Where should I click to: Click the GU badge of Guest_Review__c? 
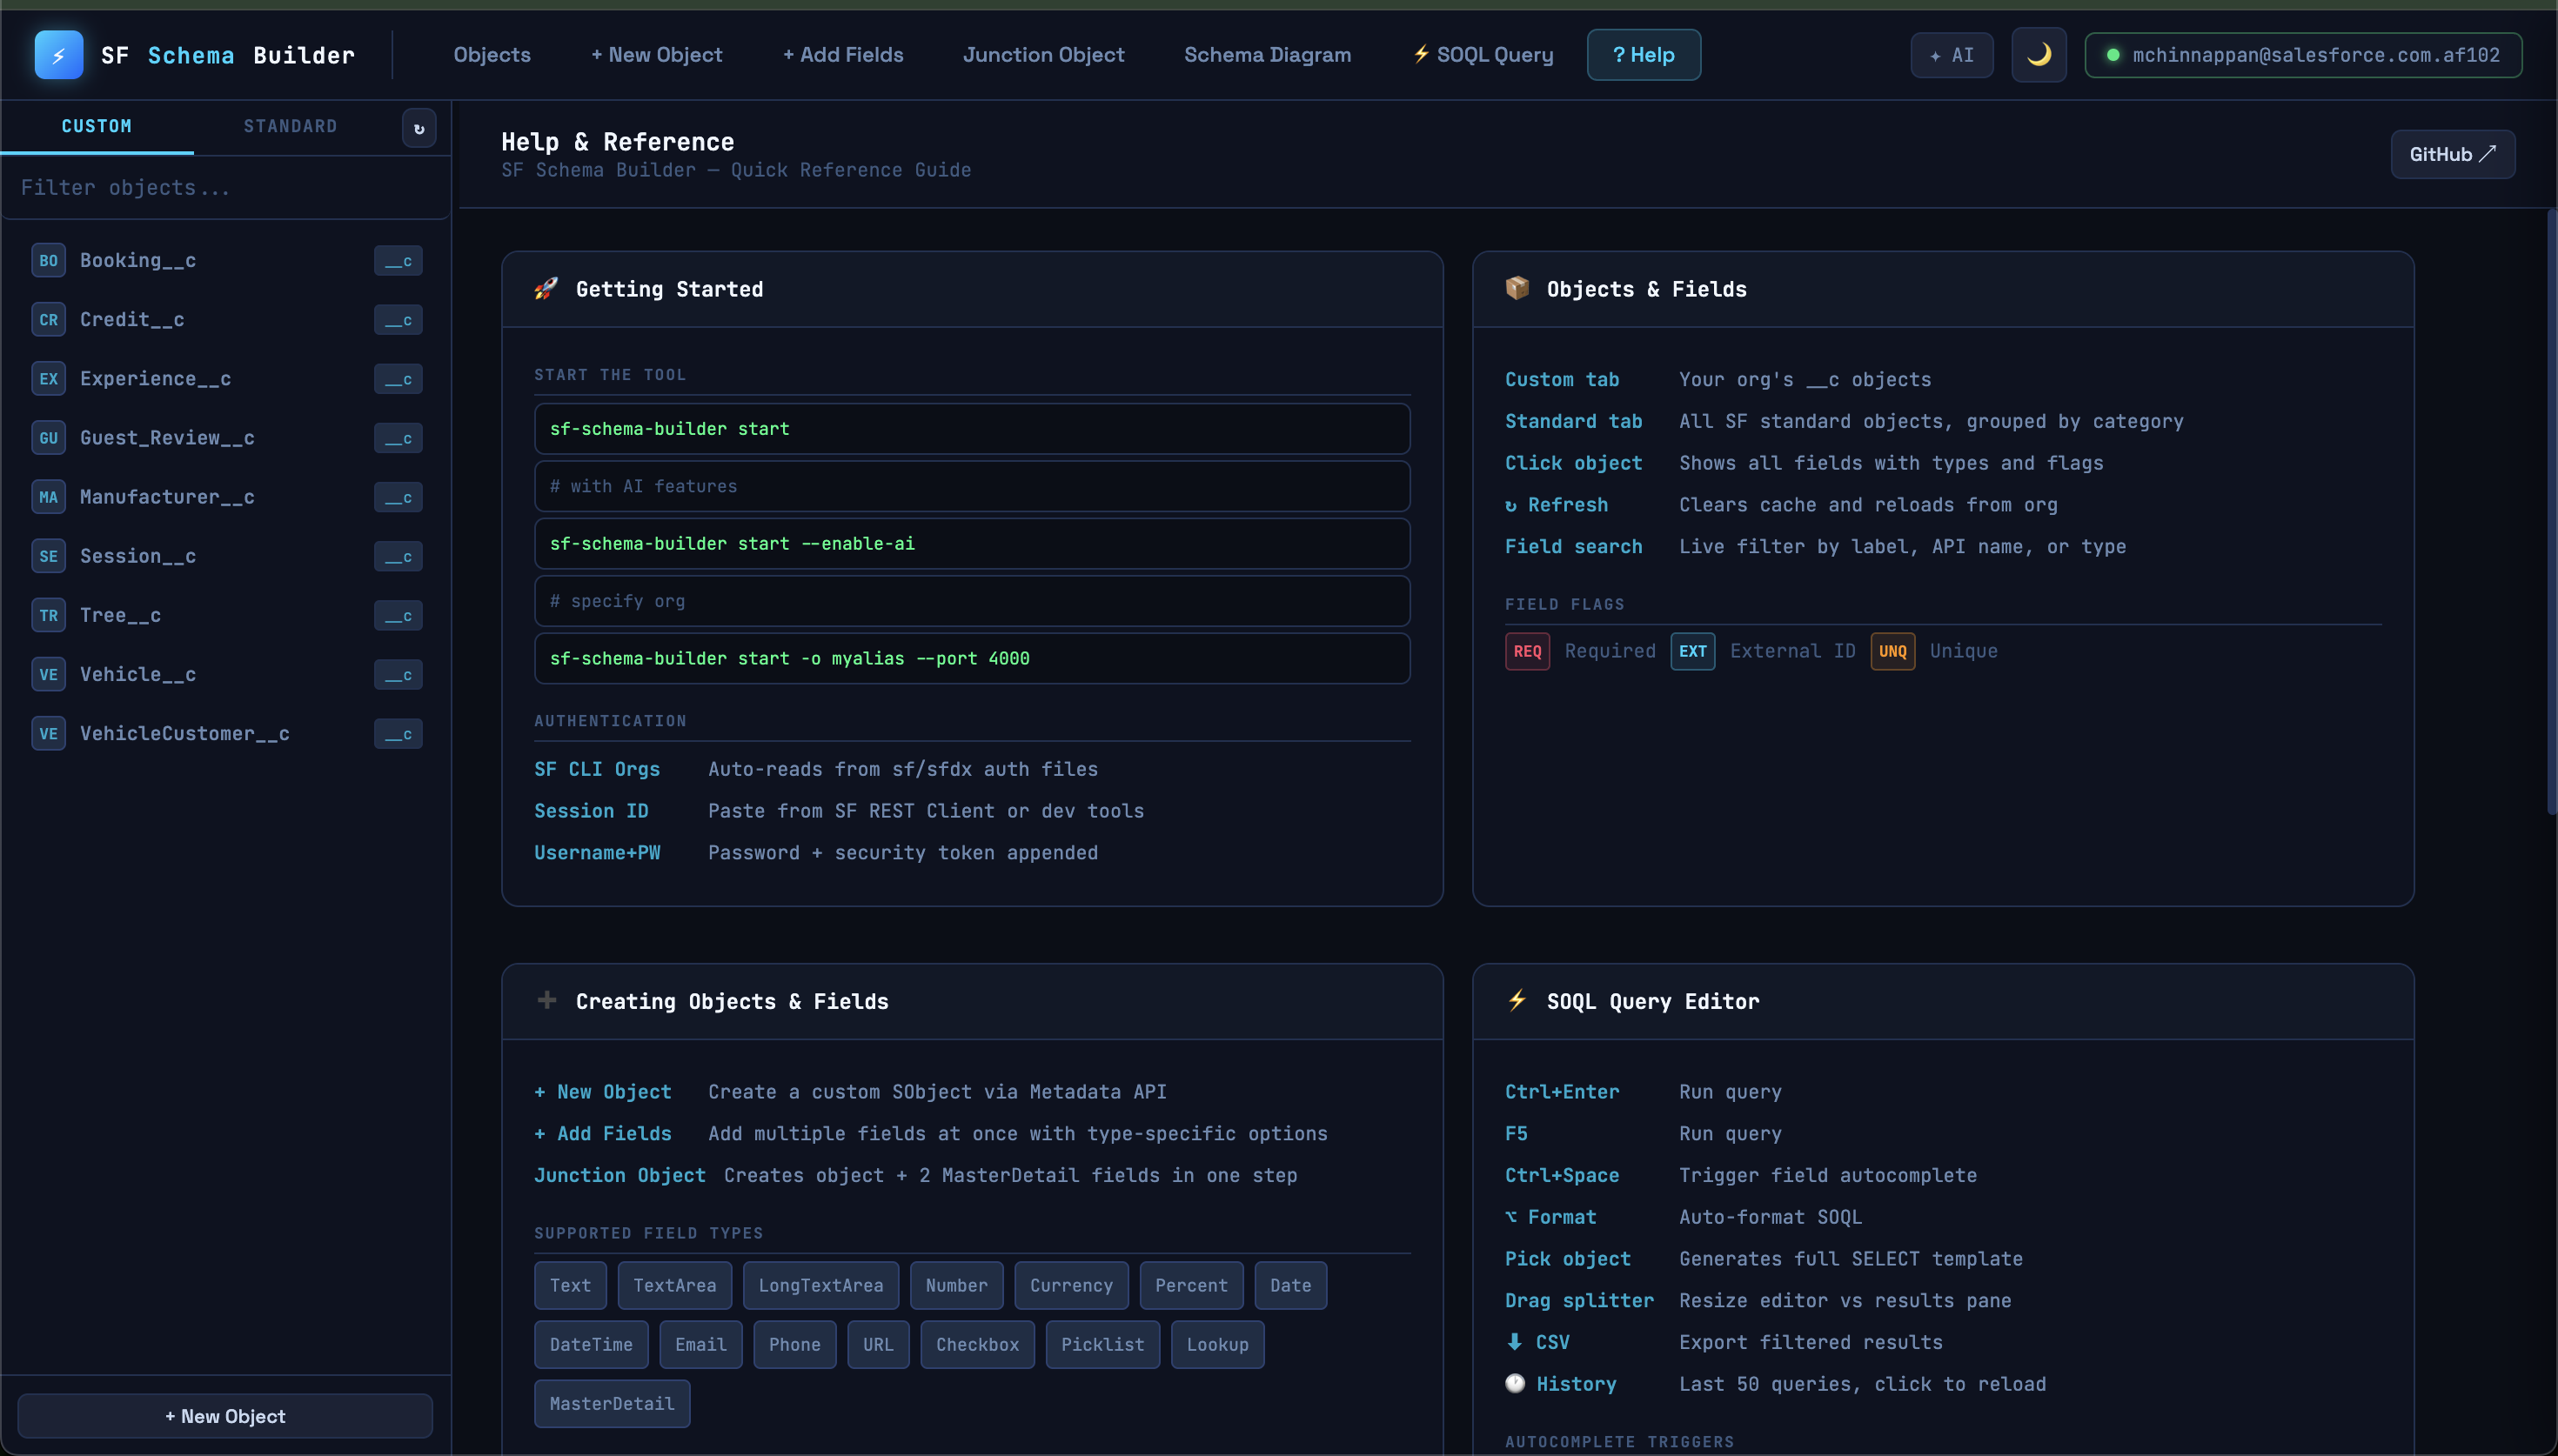point(48,438)
